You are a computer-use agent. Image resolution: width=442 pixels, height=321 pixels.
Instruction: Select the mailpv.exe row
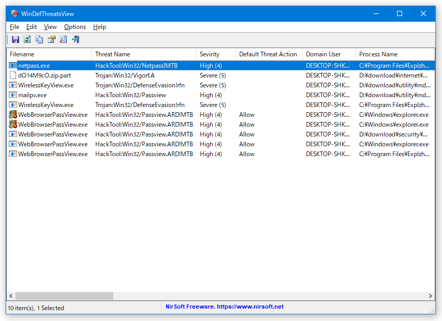coord(220,95)
